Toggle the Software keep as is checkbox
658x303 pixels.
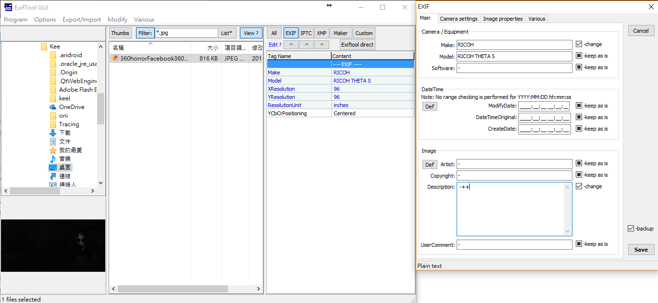click(x=579, y=67)
